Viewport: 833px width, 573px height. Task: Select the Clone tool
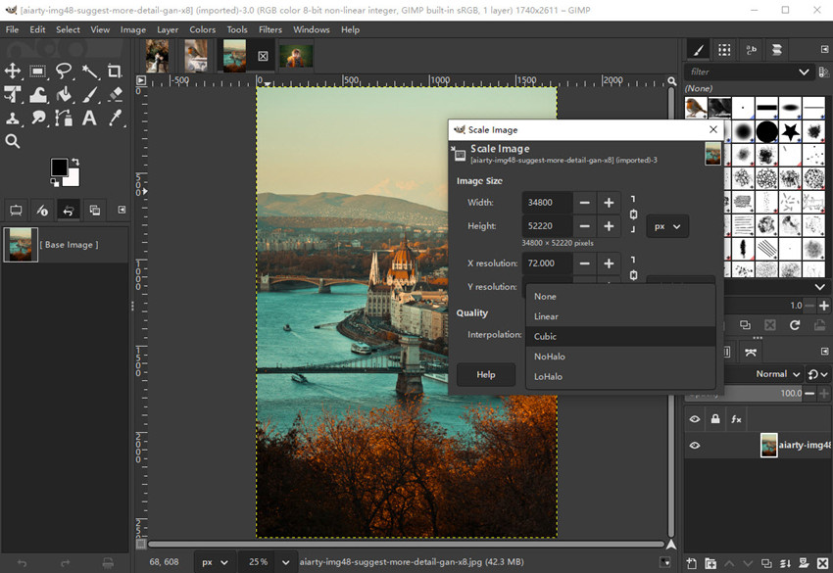coord(14,119)
